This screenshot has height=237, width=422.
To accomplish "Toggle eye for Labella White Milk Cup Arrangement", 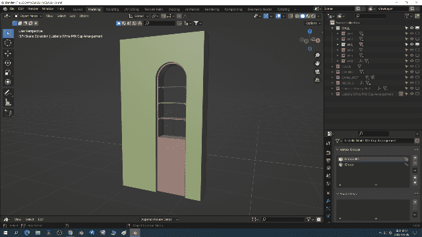I will (411, 93).
